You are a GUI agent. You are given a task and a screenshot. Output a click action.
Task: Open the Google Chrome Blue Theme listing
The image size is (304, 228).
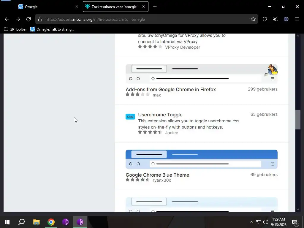pos(157,175)
